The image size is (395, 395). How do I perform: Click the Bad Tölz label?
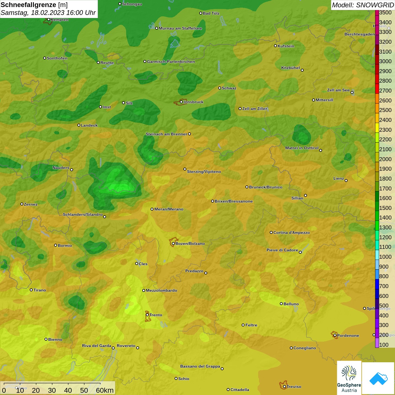(x=211, y=13)
